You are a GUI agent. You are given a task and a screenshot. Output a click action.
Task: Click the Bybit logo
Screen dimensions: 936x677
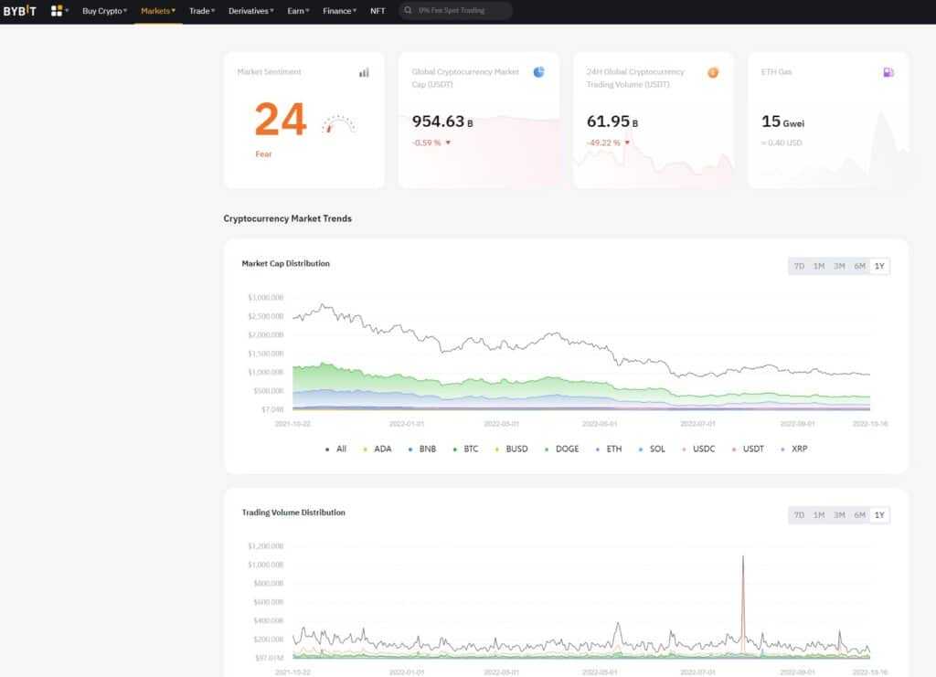pos(20,11)
